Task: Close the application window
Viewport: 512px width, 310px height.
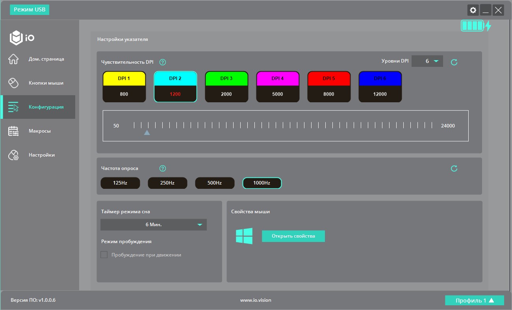Action: point(498,10)
